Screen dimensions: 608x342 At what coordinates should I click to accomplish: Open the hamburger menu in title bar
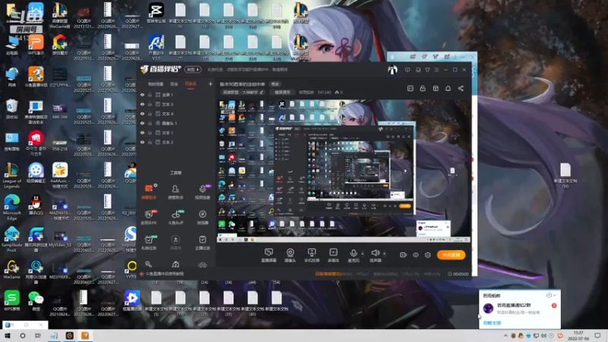click(x=436, y=70)
